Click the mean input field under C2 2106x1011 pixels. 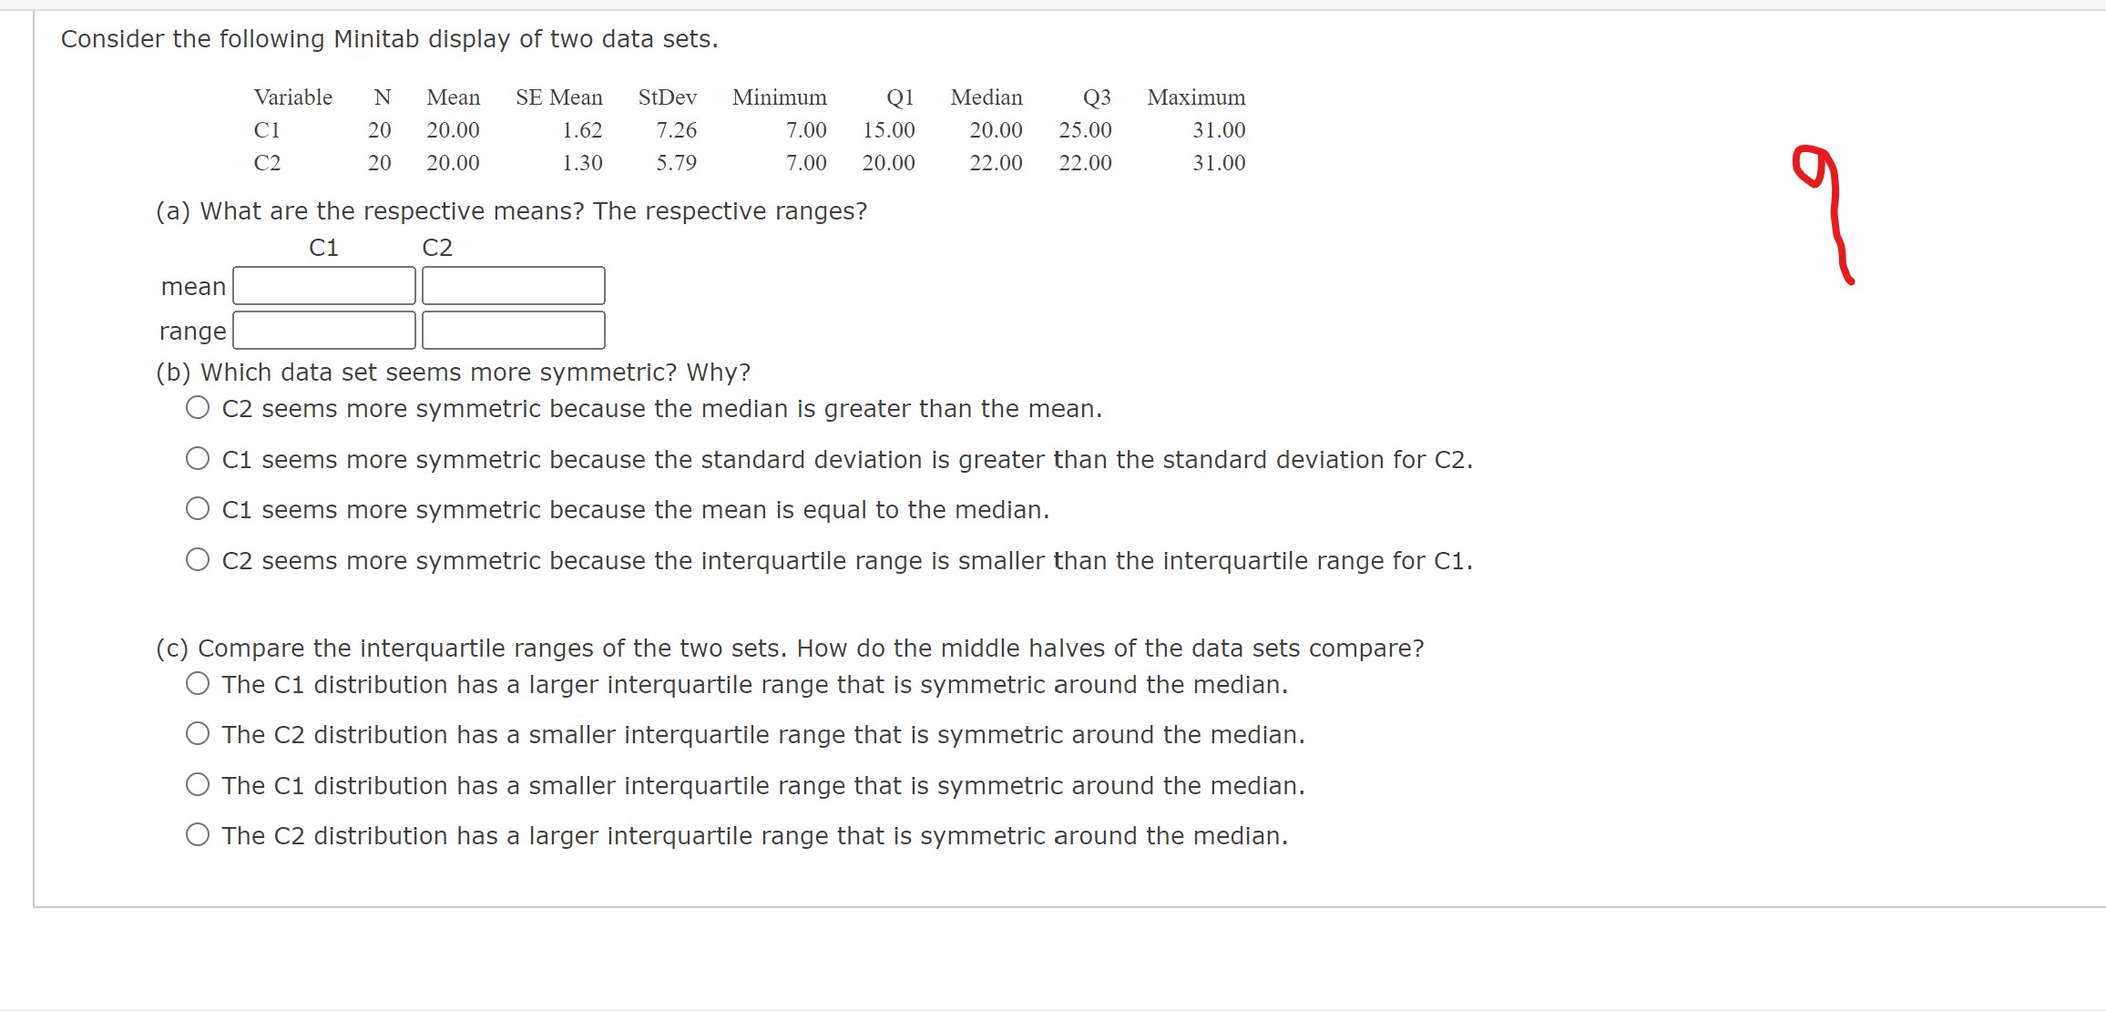coord(513,285)
